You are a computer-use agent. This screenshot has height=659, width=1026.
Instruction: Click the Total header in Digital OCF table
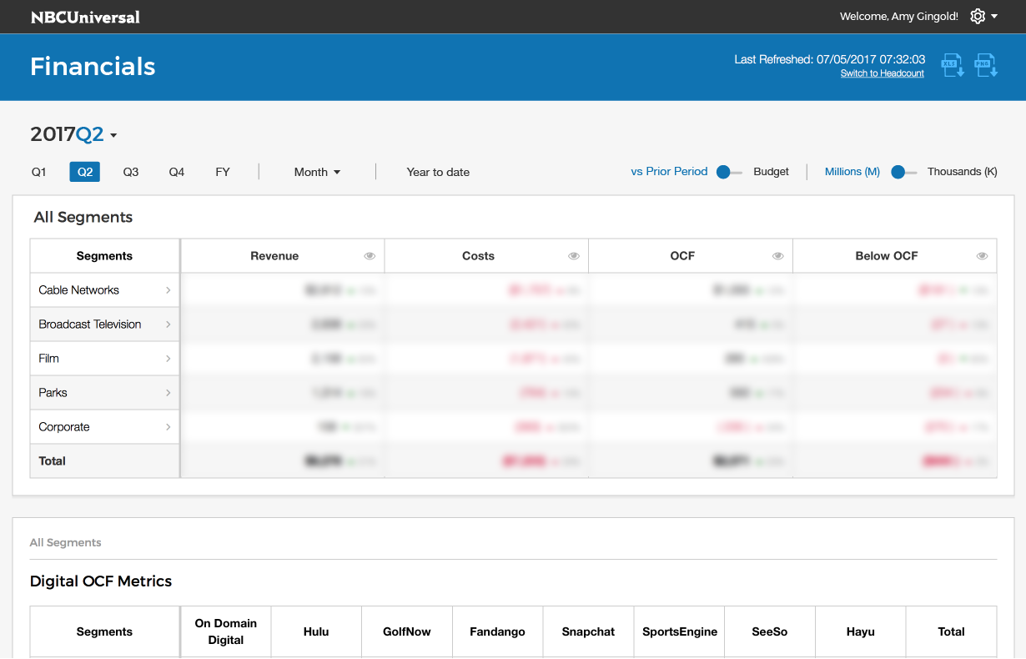(x=951, y=631)
